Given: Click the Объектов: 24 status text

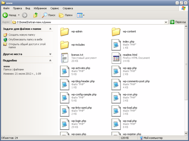Looking at the screenshot, I should (10, 138).
